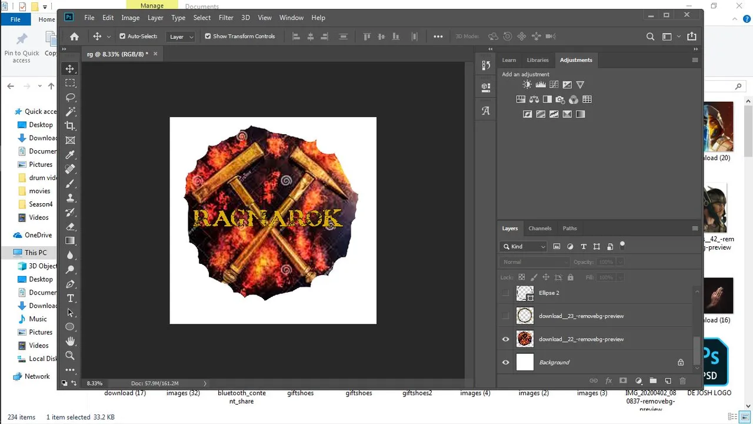Open the Layers panel options menu
Viewport: 753px width, 424px height.
click(x=695, y=228)
